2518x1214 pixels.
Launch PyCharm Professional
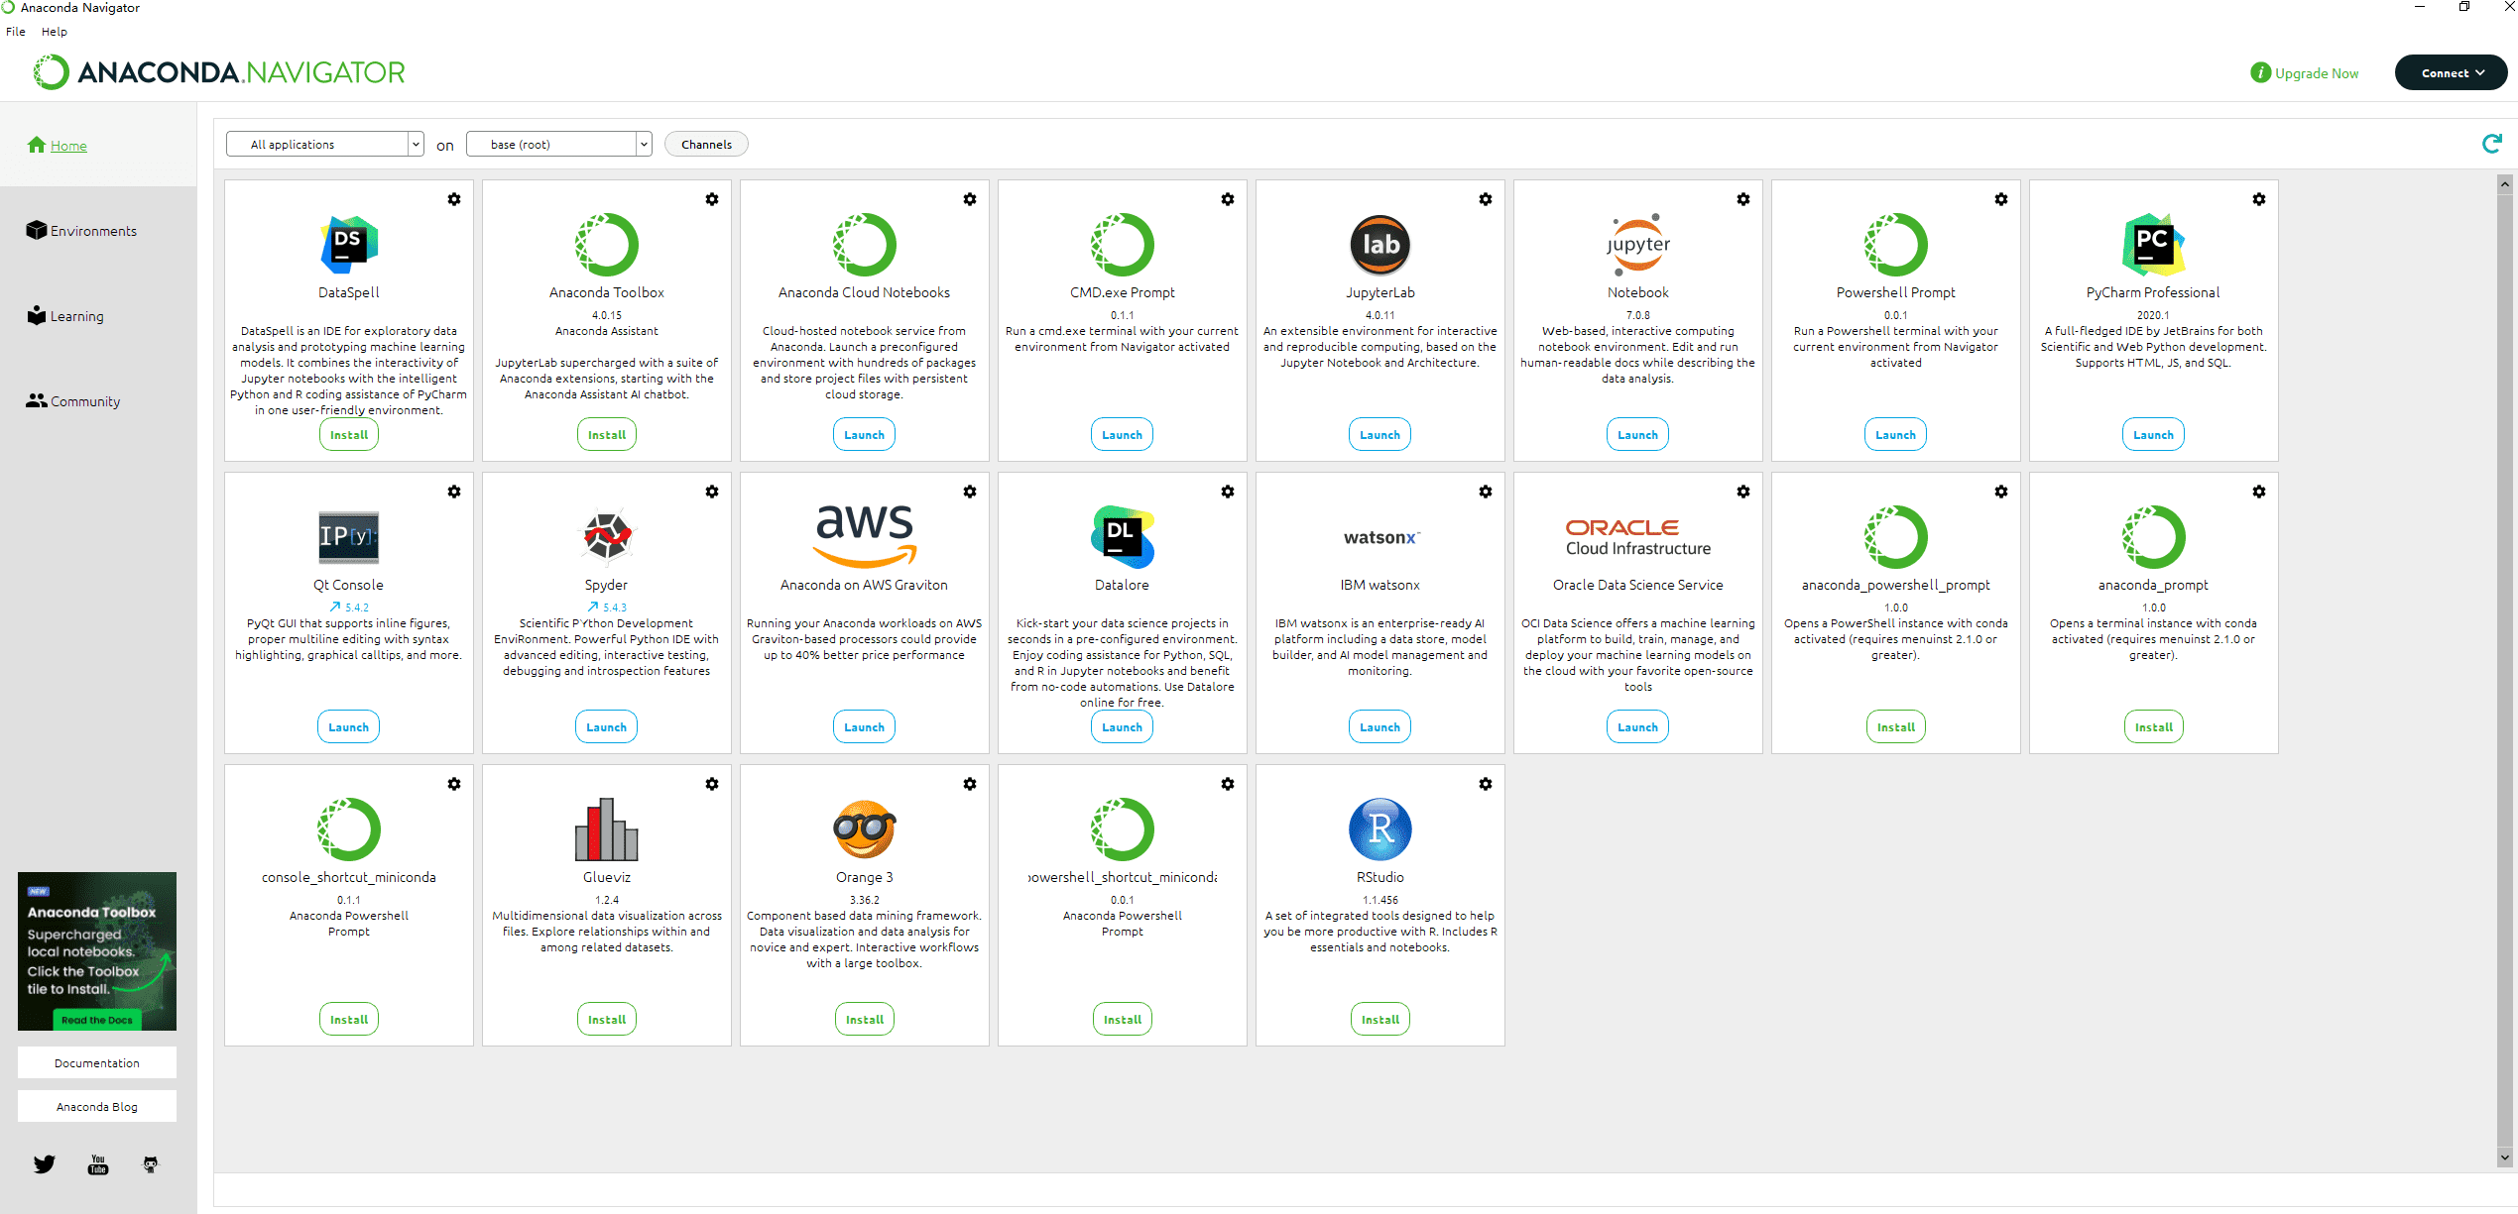(x=2154, y=435)
